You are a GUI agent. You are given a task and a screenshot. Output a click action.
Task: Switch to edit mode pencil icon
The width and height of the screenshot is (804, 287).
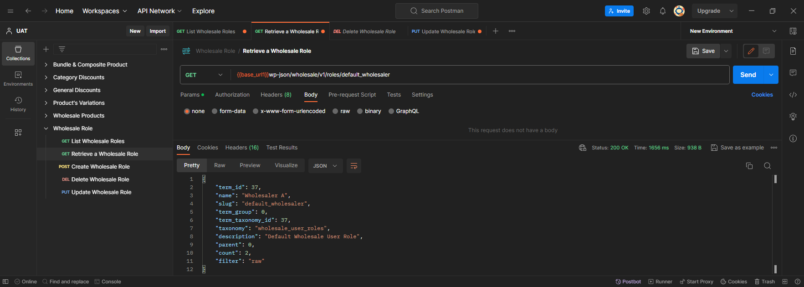click(x=751, y=51)
